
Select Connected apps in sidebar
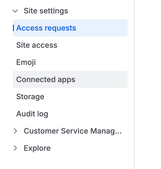(x=70, y=79)
